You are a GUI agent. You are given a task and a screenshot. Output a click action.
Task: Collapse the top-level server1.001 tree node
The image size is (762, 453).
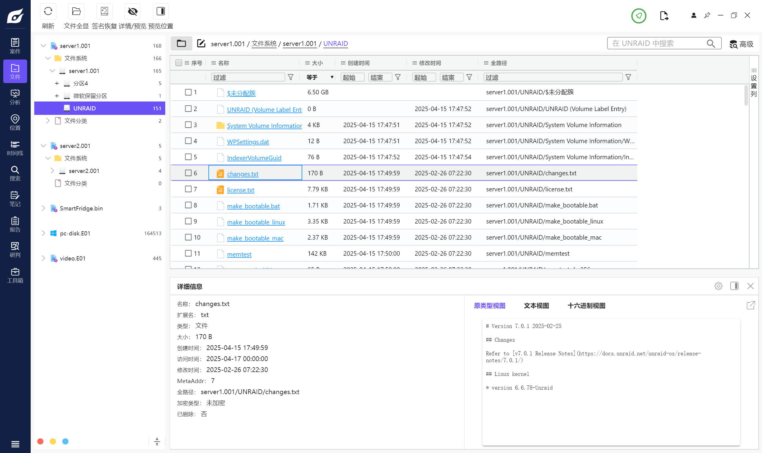click(x=43, y=46)
